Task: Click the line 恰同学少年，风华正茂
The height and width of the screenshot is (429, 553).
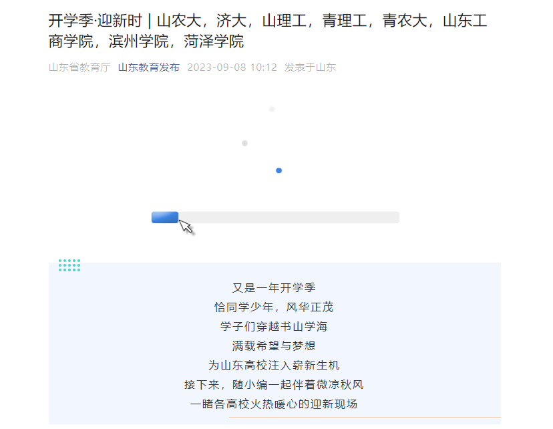Action: click(x=274, y=307)
